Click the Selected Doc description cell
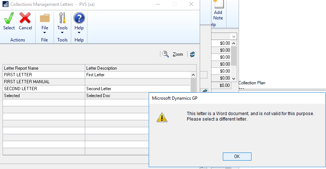The width and height of the screenshot is (326, 169). [117, 96]
